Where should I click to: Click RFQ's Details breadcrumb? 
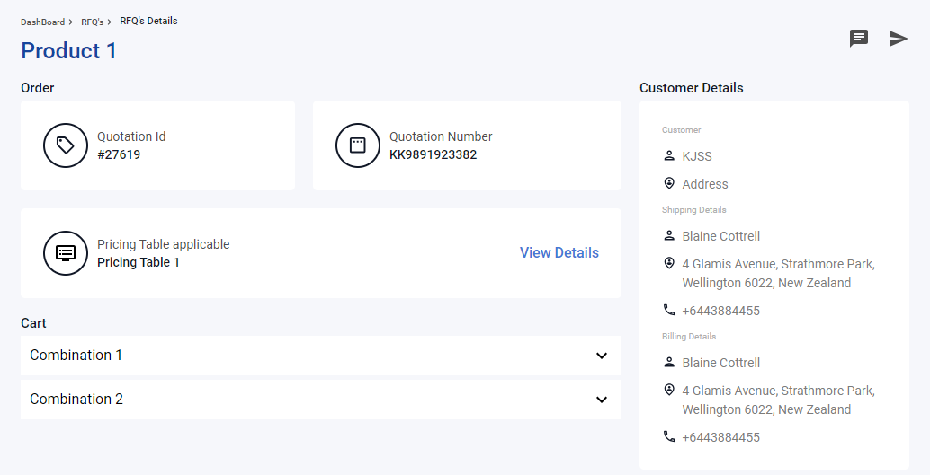(x=149, y=21)
